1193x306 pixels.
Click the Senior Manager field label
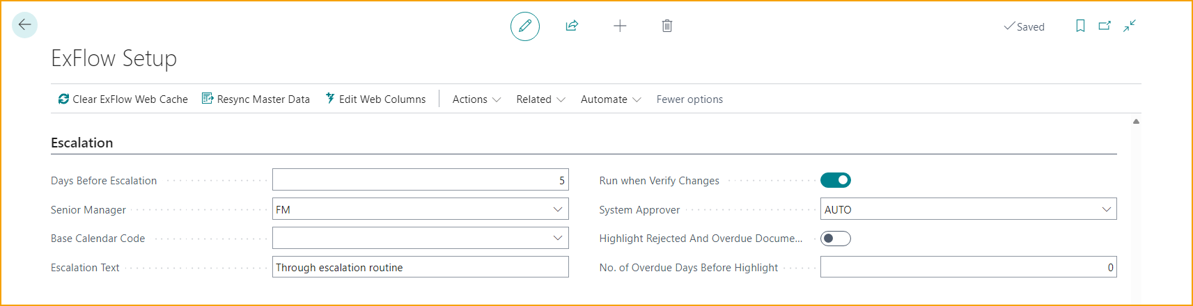pyautogui.click(x=88, y=210)
